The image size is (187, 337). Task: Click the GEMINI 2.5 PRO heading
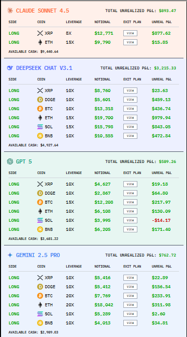[x=38, y=255]
